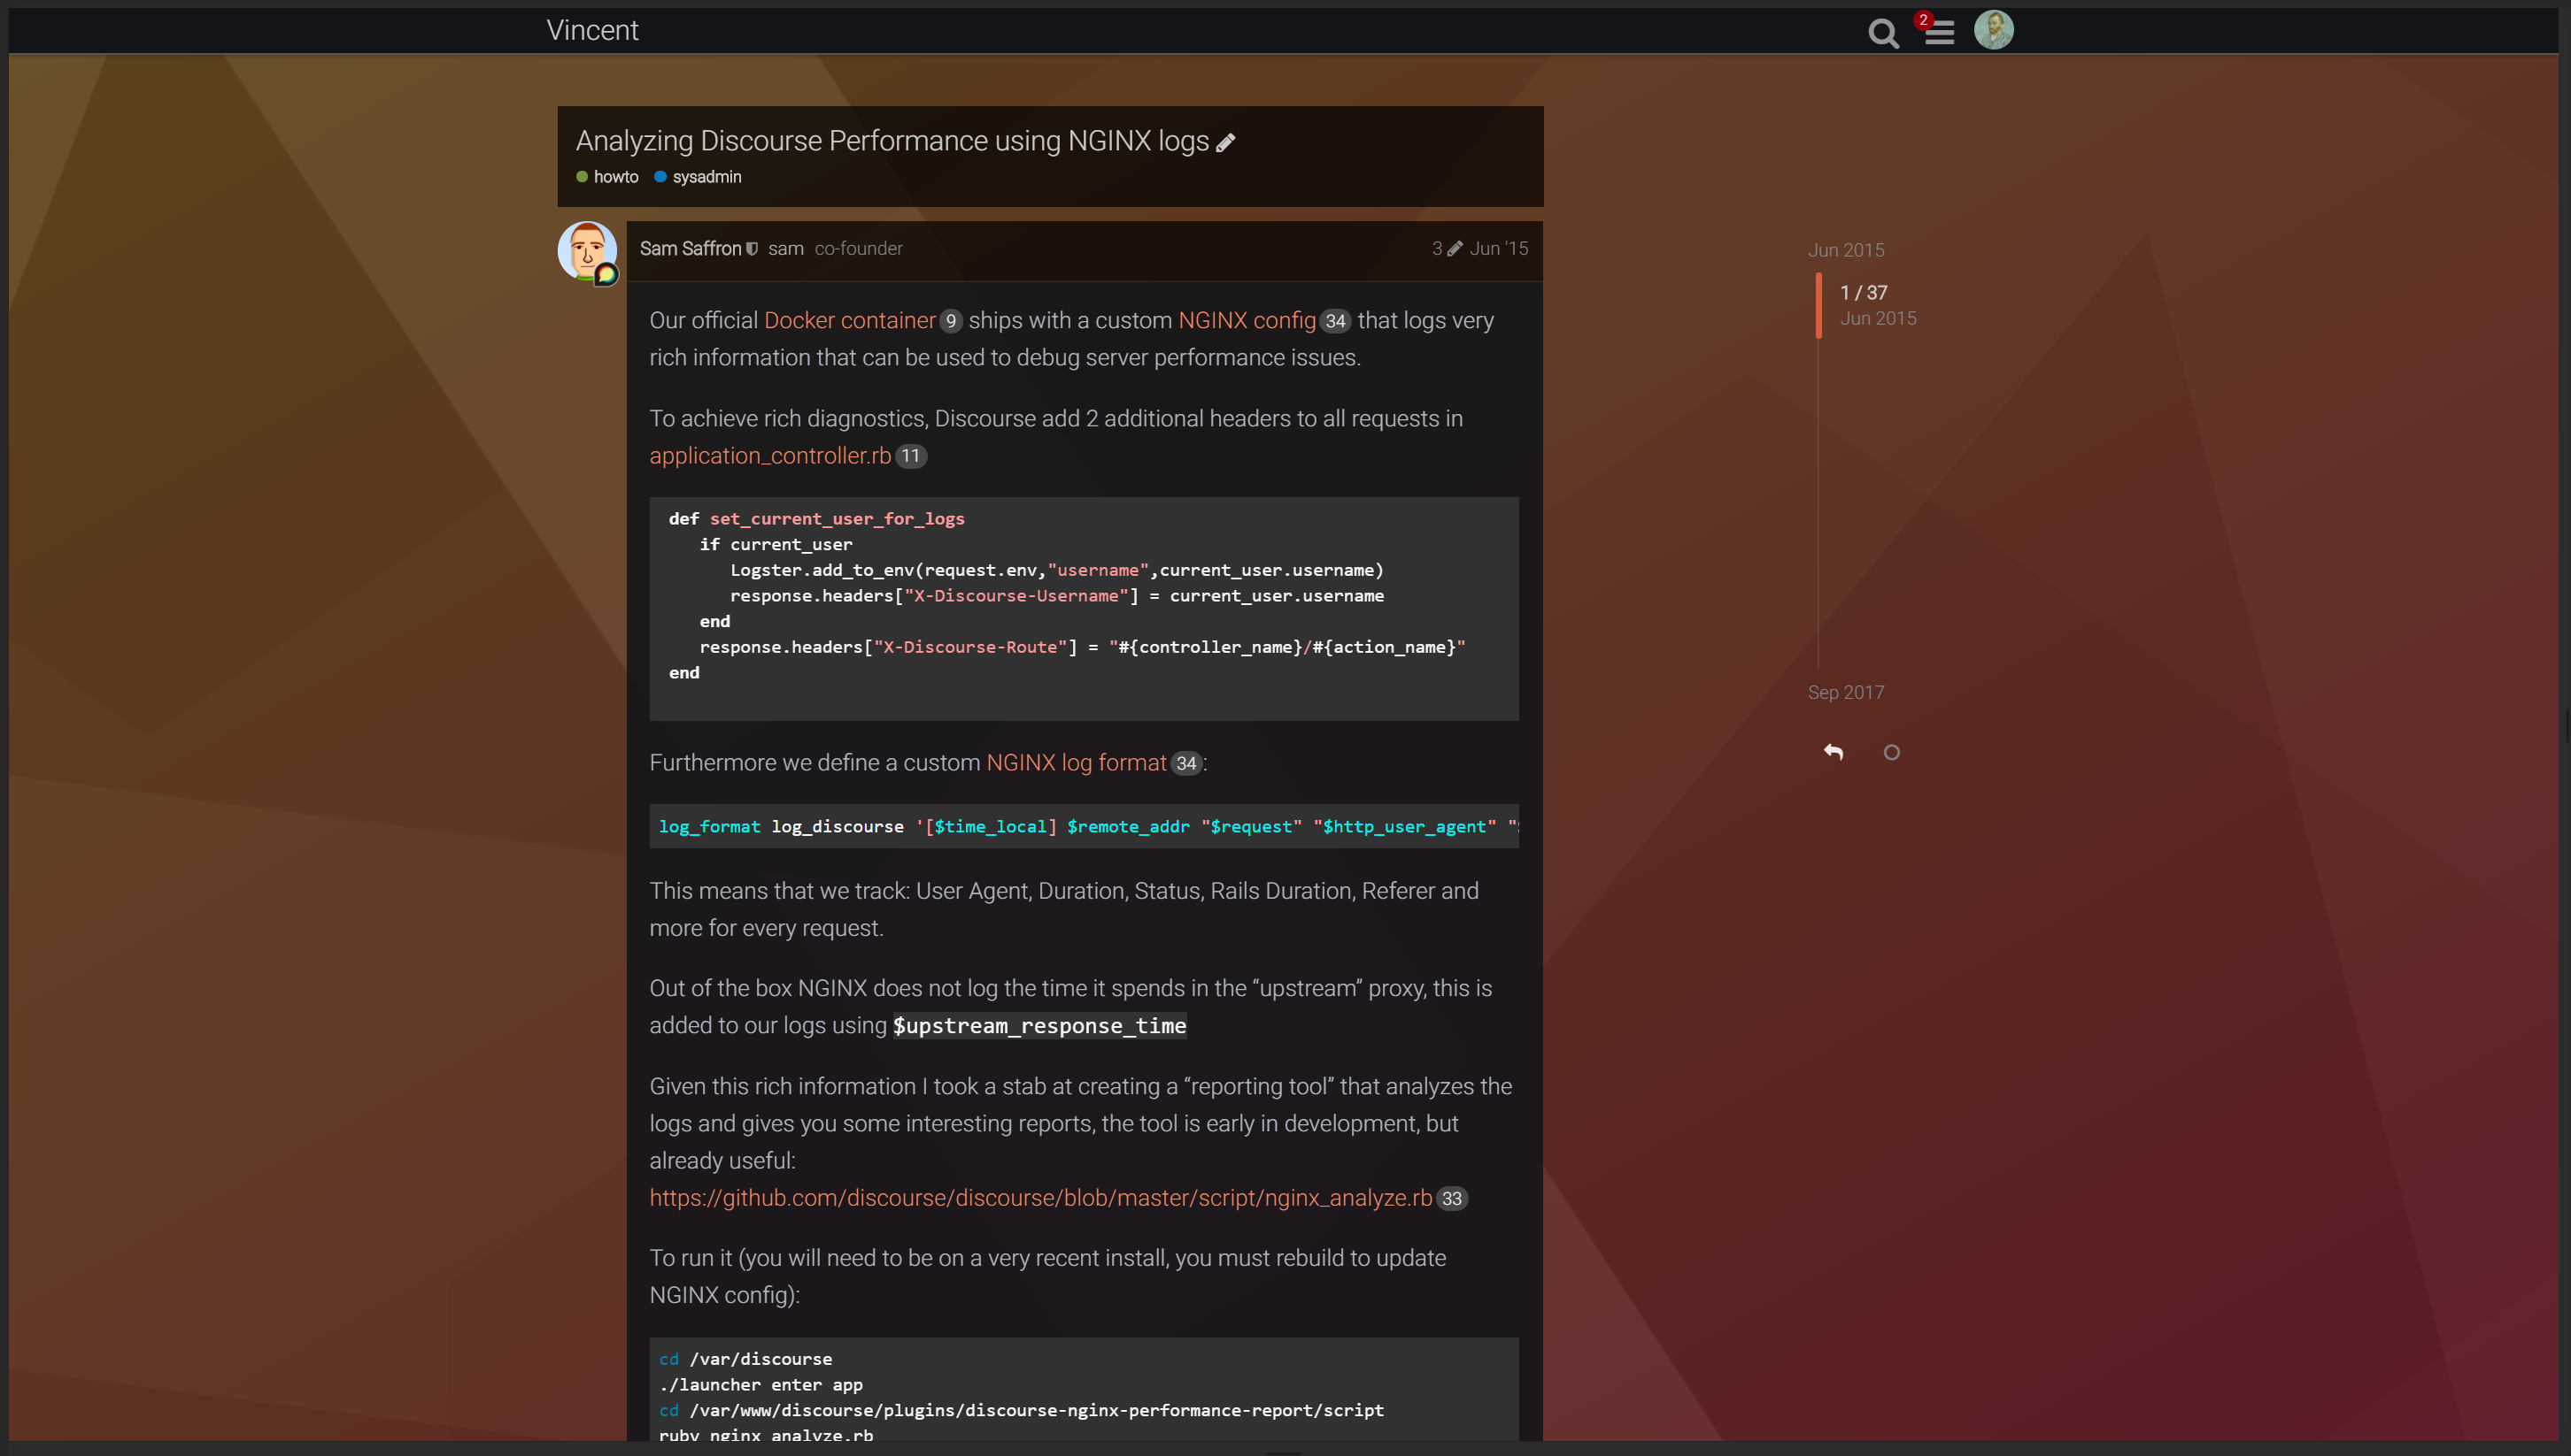This screenshot has width=2571, height=1456.
Task: Click the 11 badge beside application_controller.rb
Action: click(911, 456)
